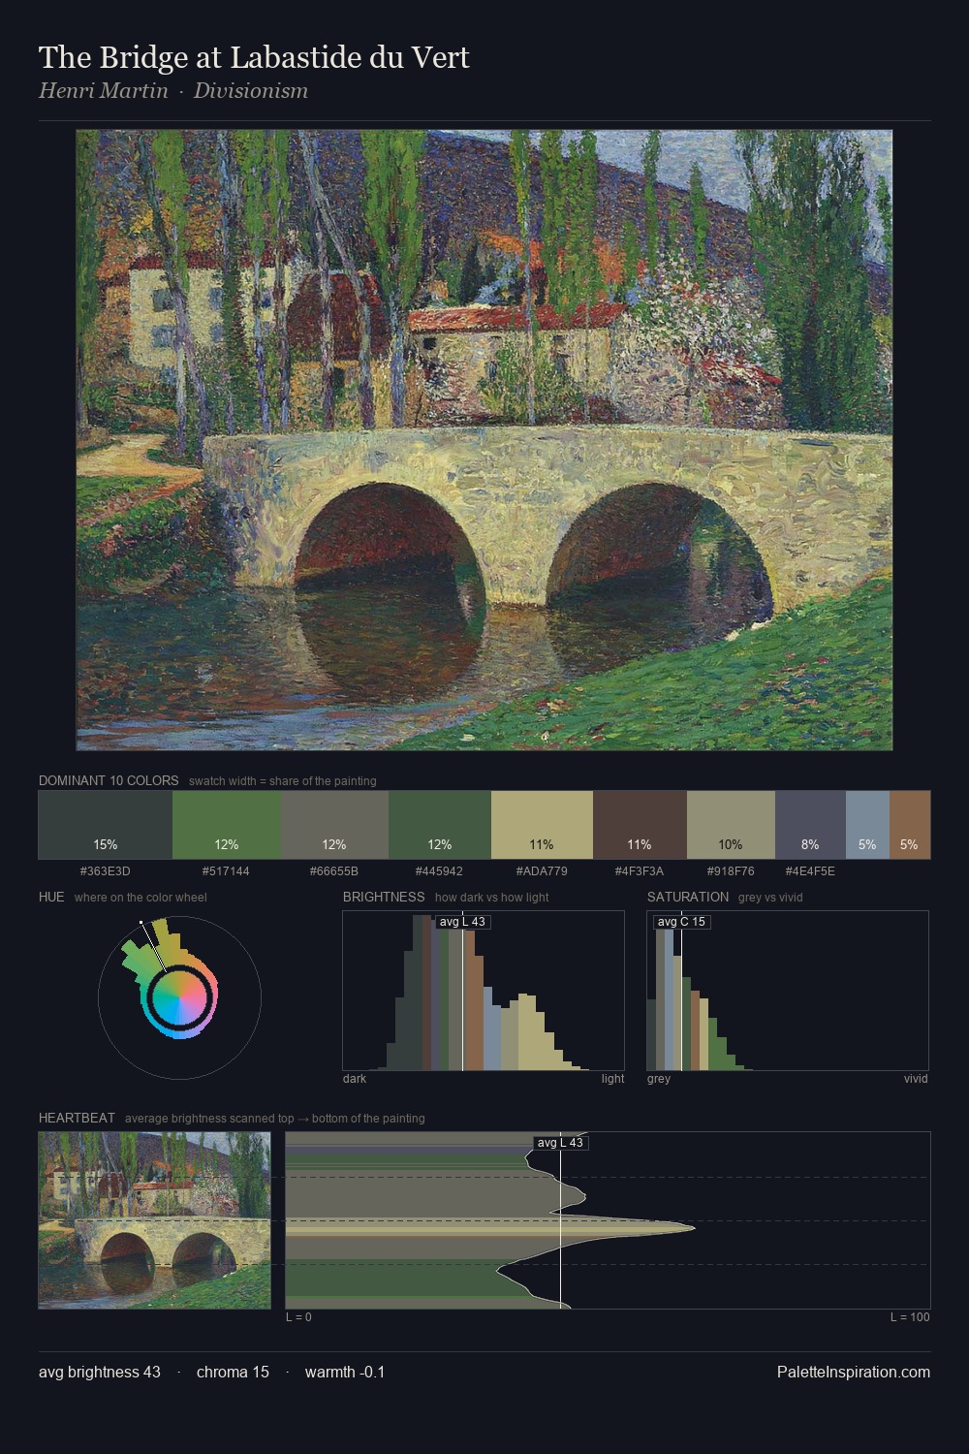The image size is (969, 1454).
Task: Click the 'grey vs vivid' caption
Action: pyautogui.click(x=770, y=898)
